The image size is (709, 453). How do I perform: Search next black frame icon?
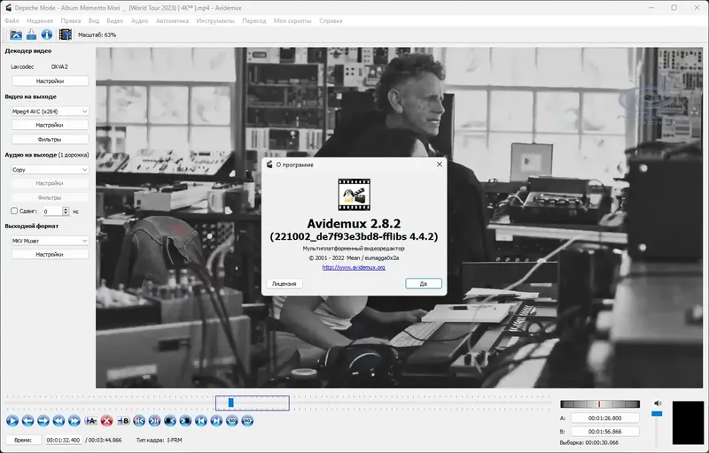click(185, 421)
